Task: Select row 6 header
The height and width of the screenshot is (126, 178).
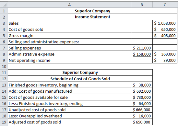Action: (4, 42)
